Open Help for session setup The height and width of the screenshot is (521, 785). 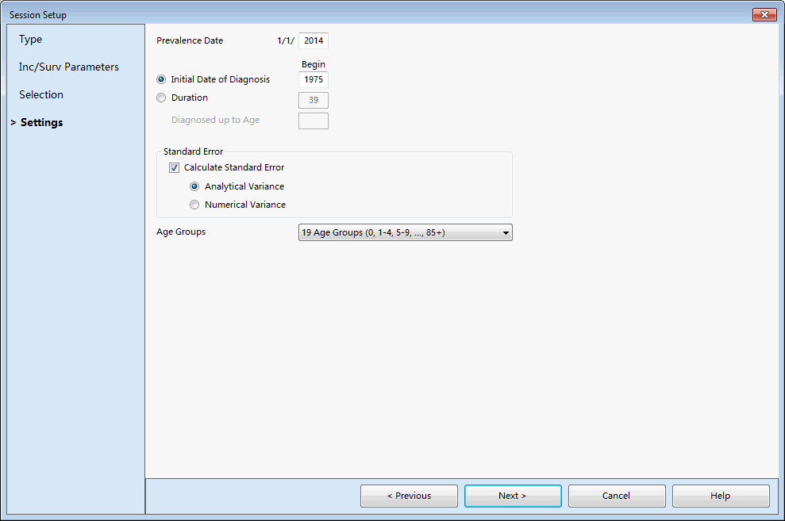(721, 496)
